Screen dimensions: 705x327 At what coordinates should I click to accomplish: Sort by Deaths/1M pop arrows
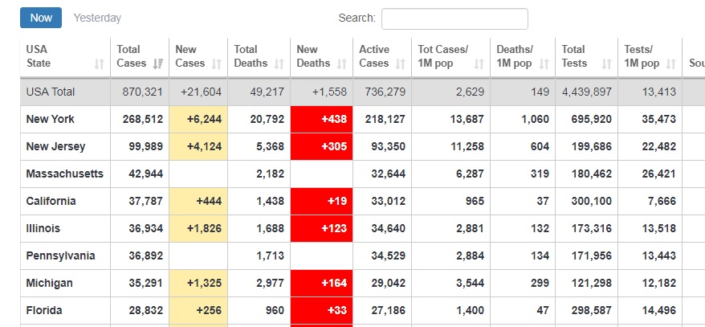[544, 64]
